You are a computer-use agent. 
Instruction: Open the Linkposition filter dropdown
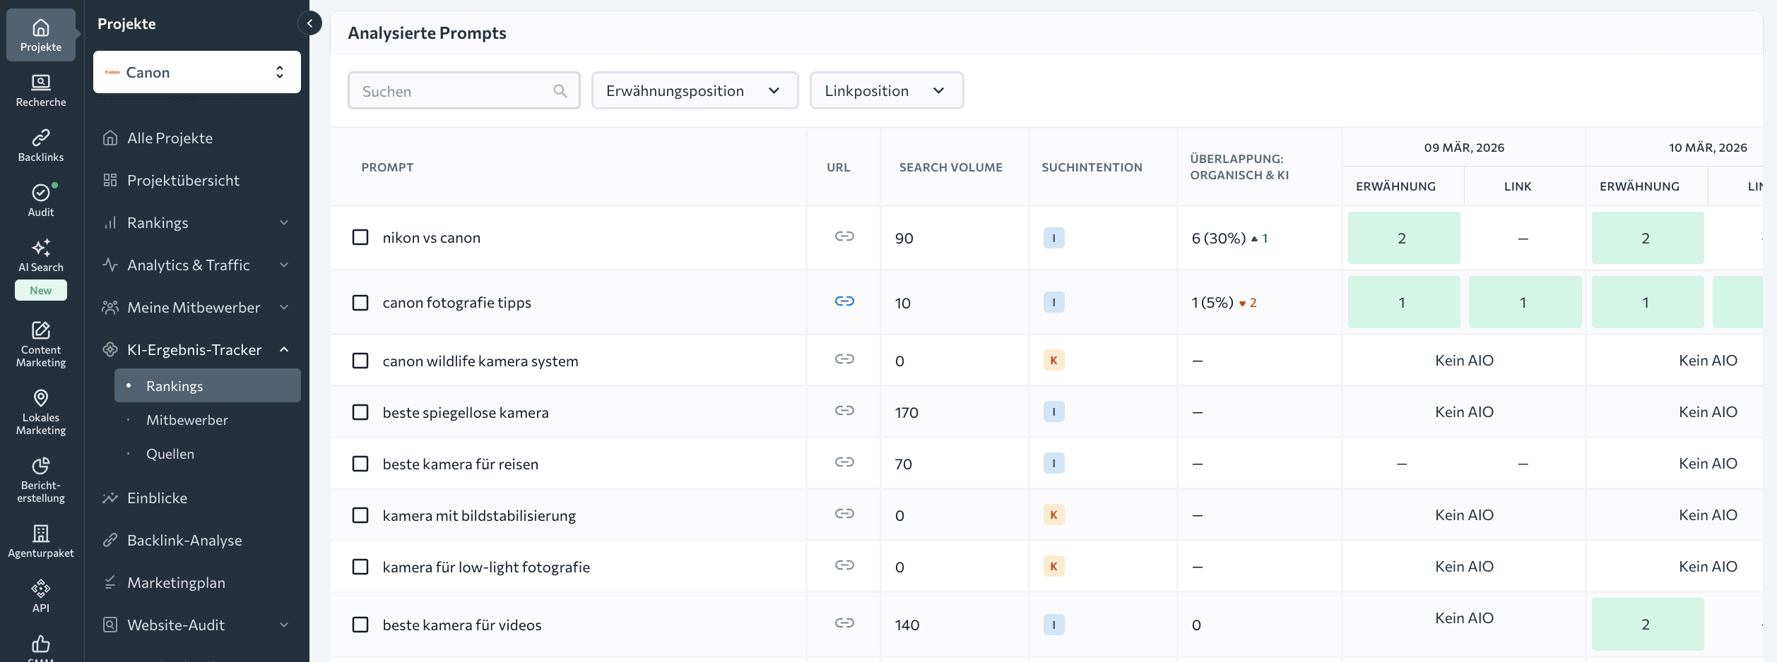(886, 90)
